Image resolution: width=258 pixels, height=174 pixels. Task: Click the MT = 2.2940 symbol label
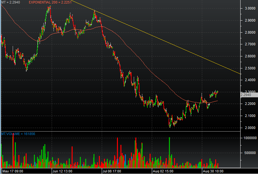[x=12, y=2]
